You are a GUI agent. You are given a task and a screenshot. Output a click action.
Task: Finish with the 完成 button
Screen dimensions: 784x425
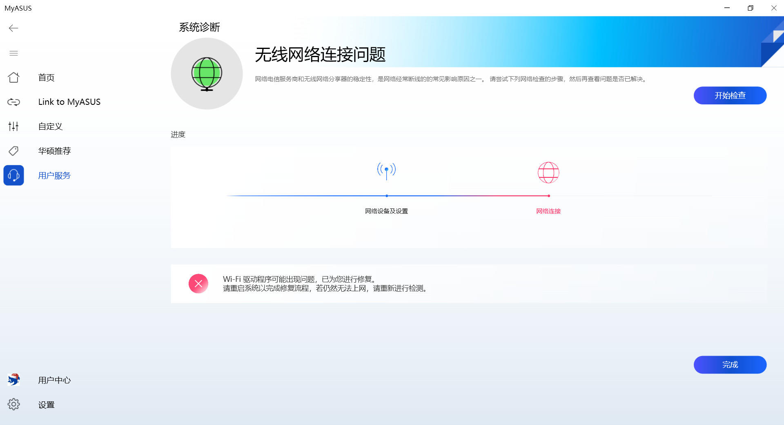pyautogui.click(x=730, y=365)
